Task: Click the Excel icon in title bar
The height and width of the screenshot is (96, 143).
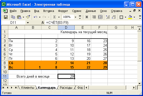Action: (x=4, y=4)
